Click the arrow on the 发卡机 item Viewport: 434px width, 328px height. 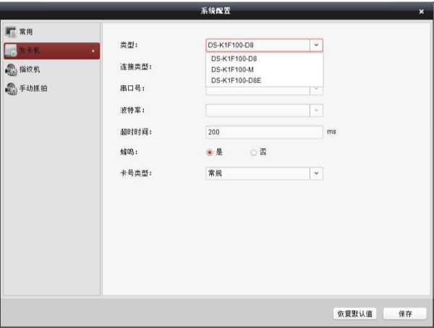point(93,51)
